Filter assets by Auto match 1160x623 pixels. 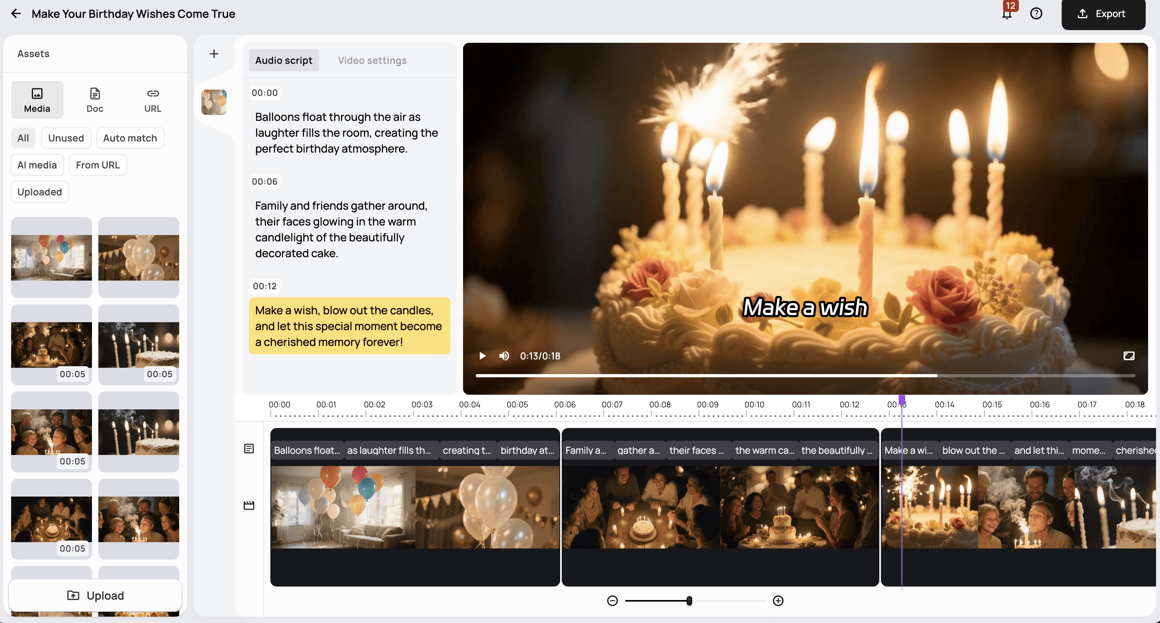(x=130, y=138)
